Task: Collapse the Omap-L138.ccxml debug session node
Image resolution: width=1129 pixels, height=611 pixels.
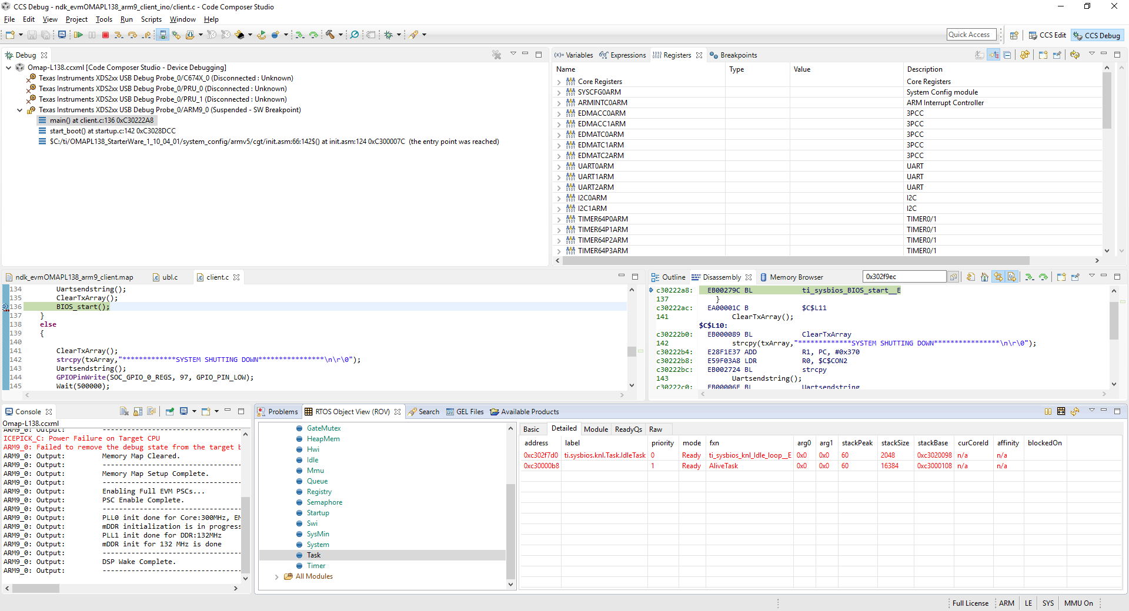Action: (x=9, y=68)
